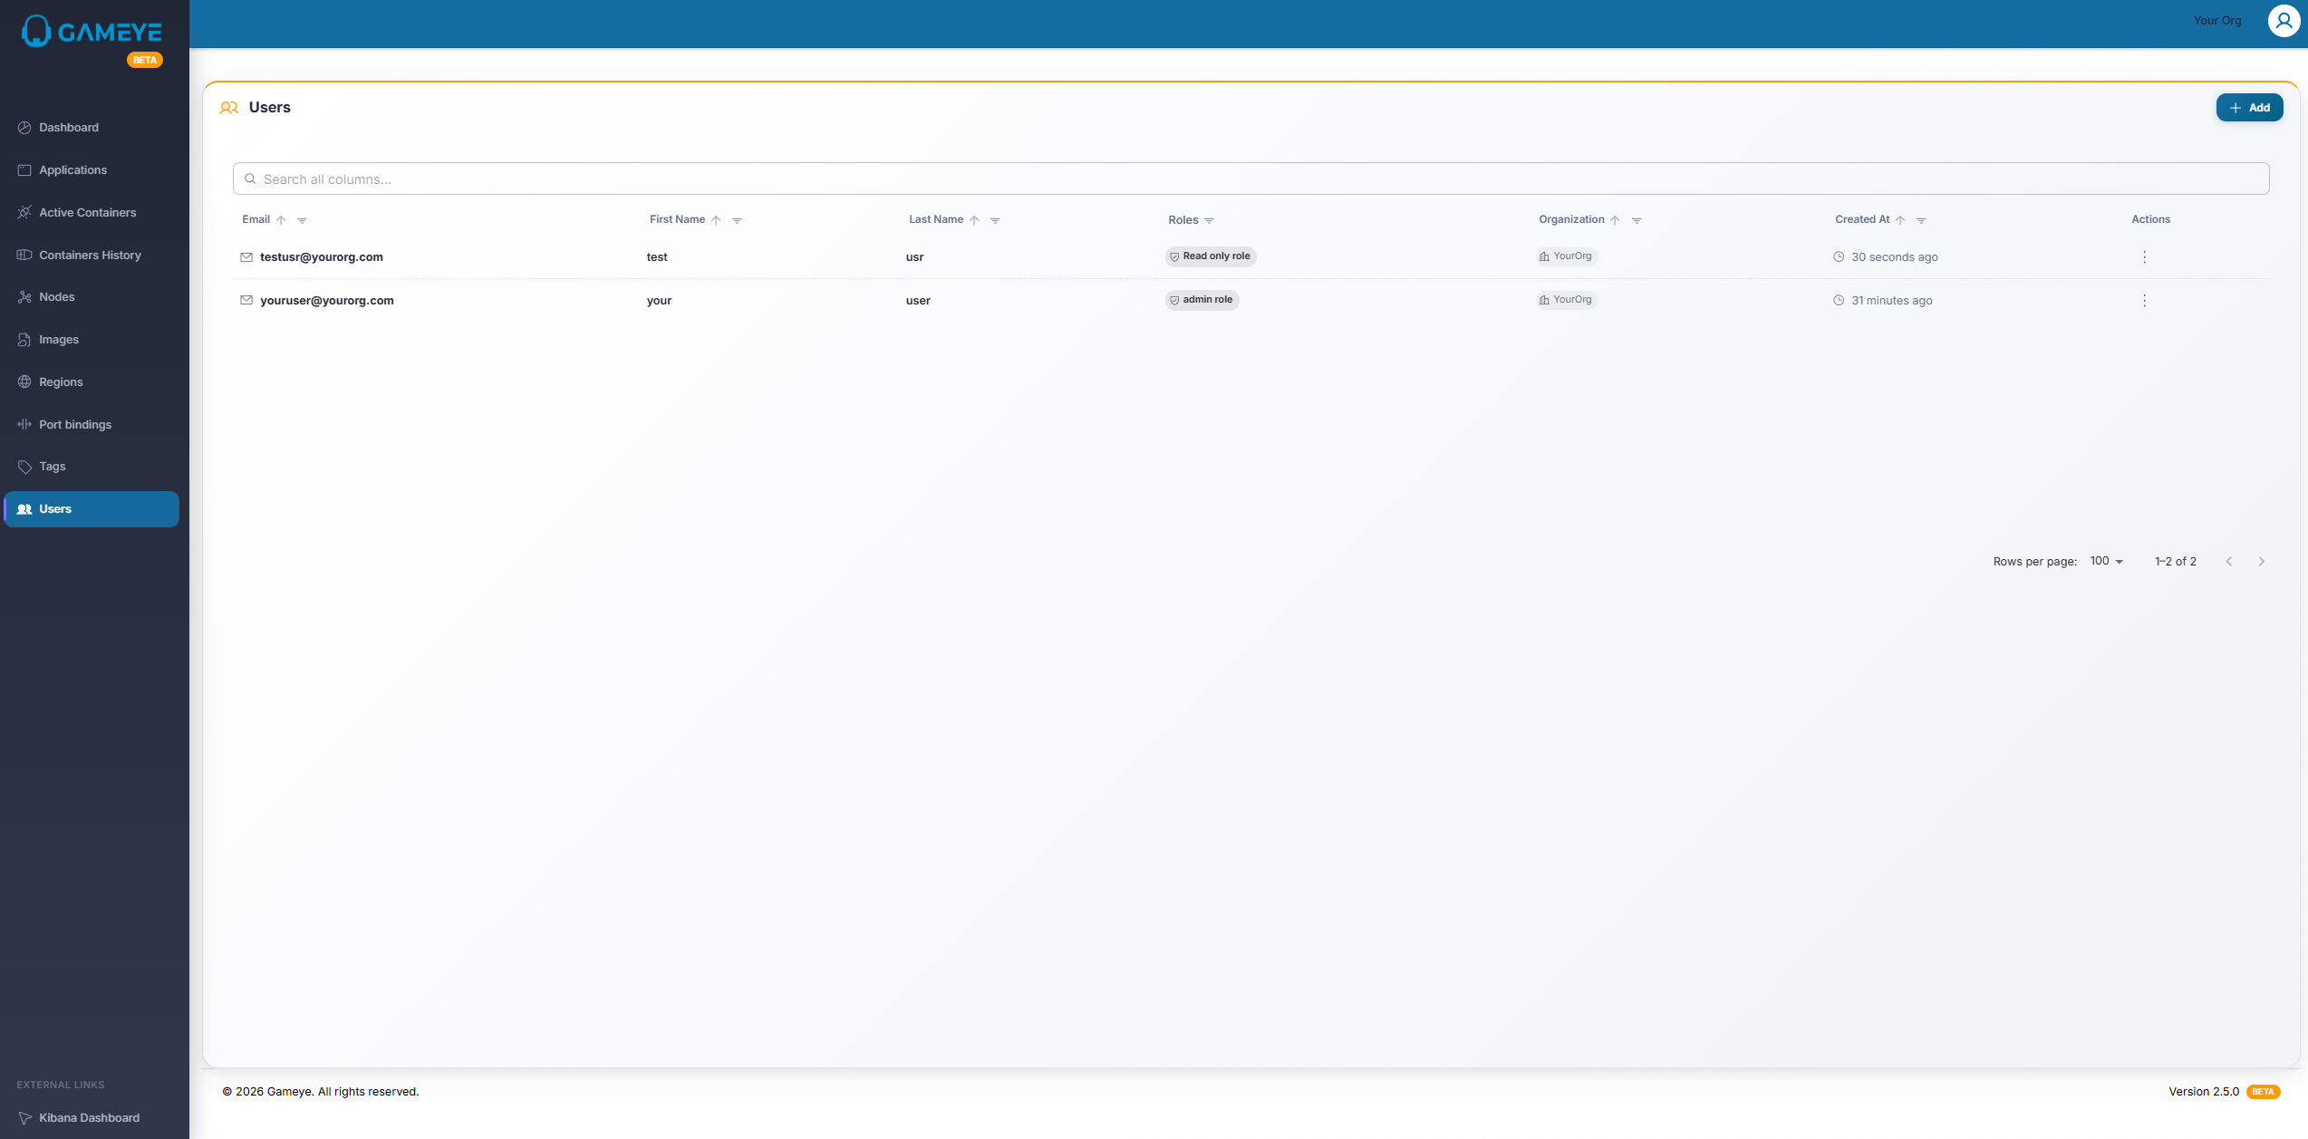
Task: Click the user profile avatar icon
Action: 2283,21
